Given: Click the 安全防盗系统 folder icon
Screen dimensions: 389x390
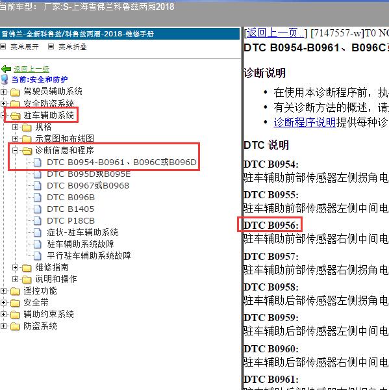Looking at the screenshot, I should click(x=15, y=103).
